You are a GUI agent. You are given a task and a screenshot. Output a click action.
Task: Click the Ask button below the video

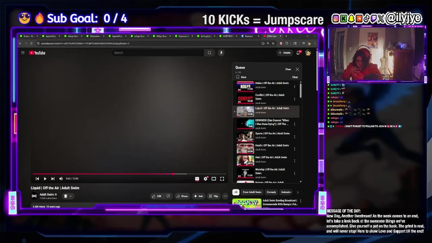click(x=198, y=196)
